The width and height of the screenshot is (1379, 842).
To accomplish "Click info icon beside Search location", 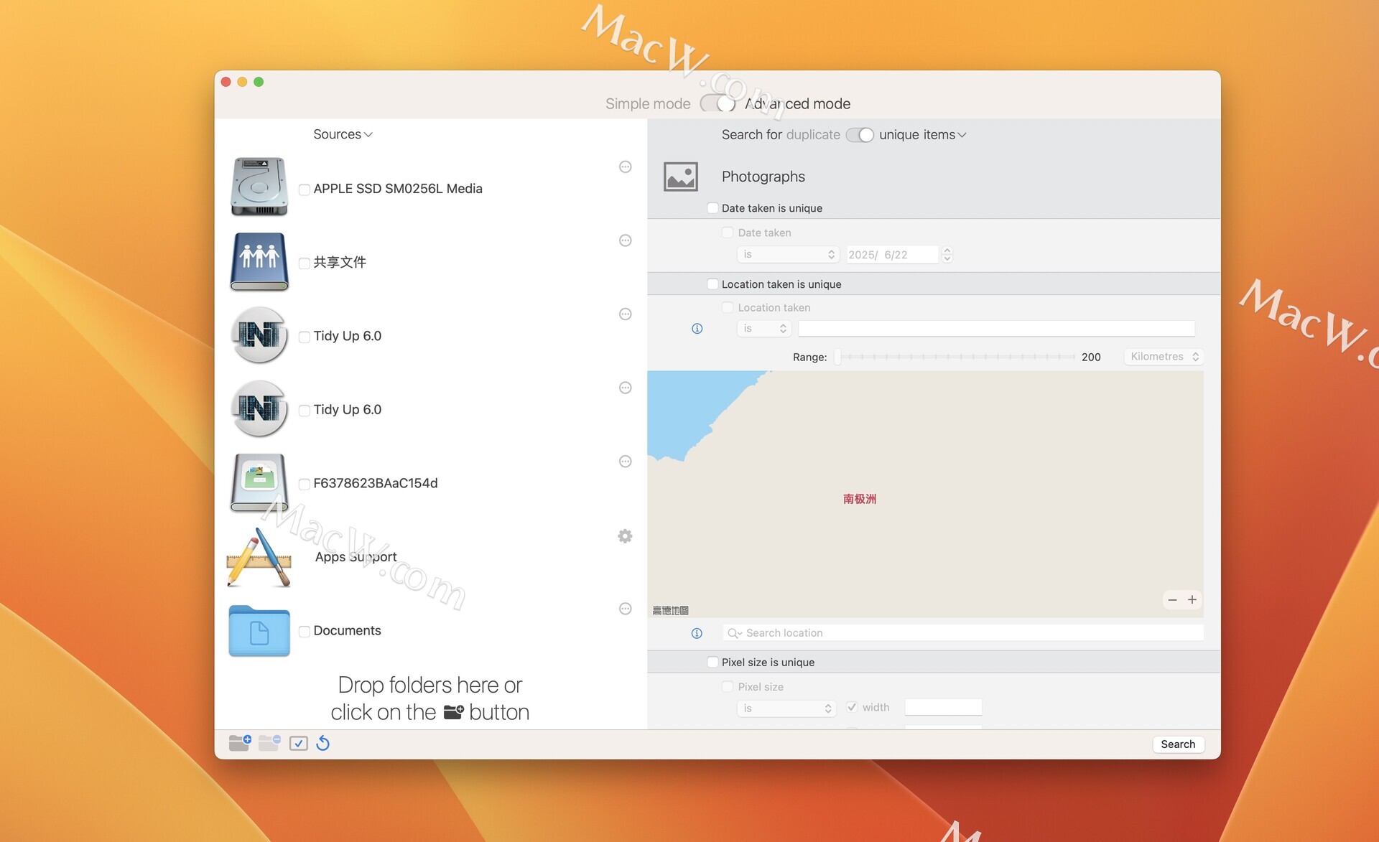I will pos(697,633).
